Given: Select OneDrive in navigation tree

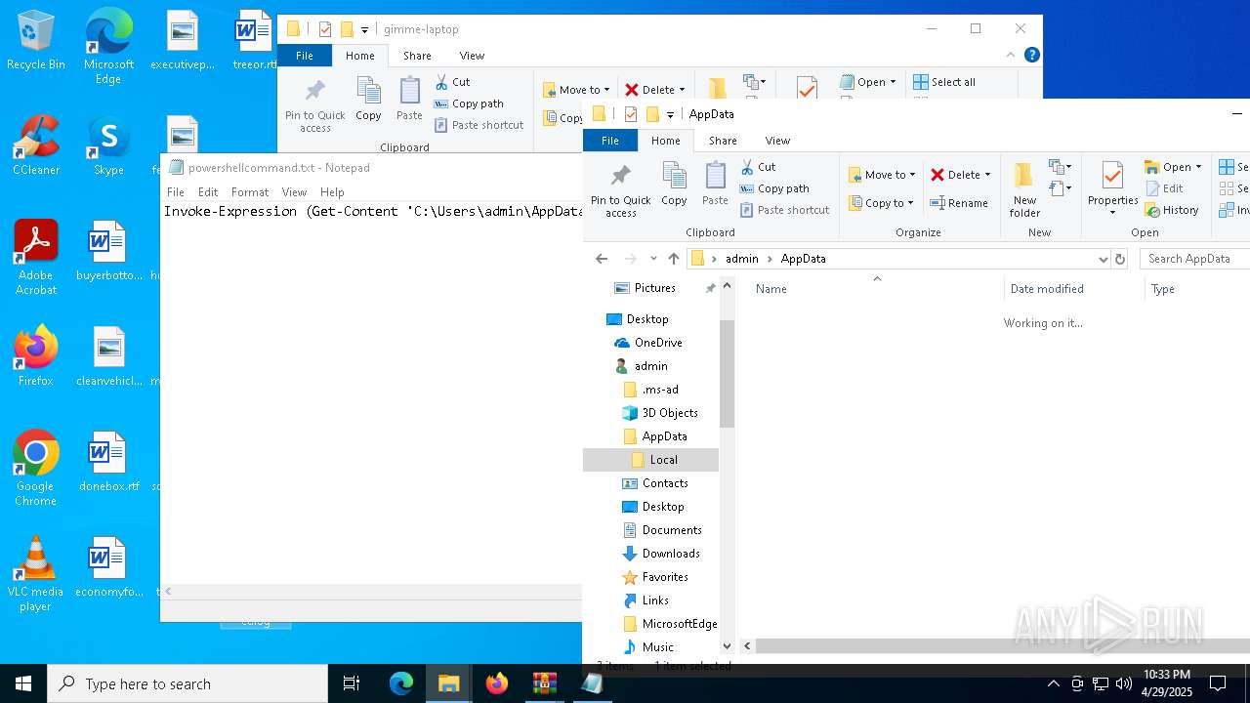Looking at the screenshot, I should pos(648,343).
